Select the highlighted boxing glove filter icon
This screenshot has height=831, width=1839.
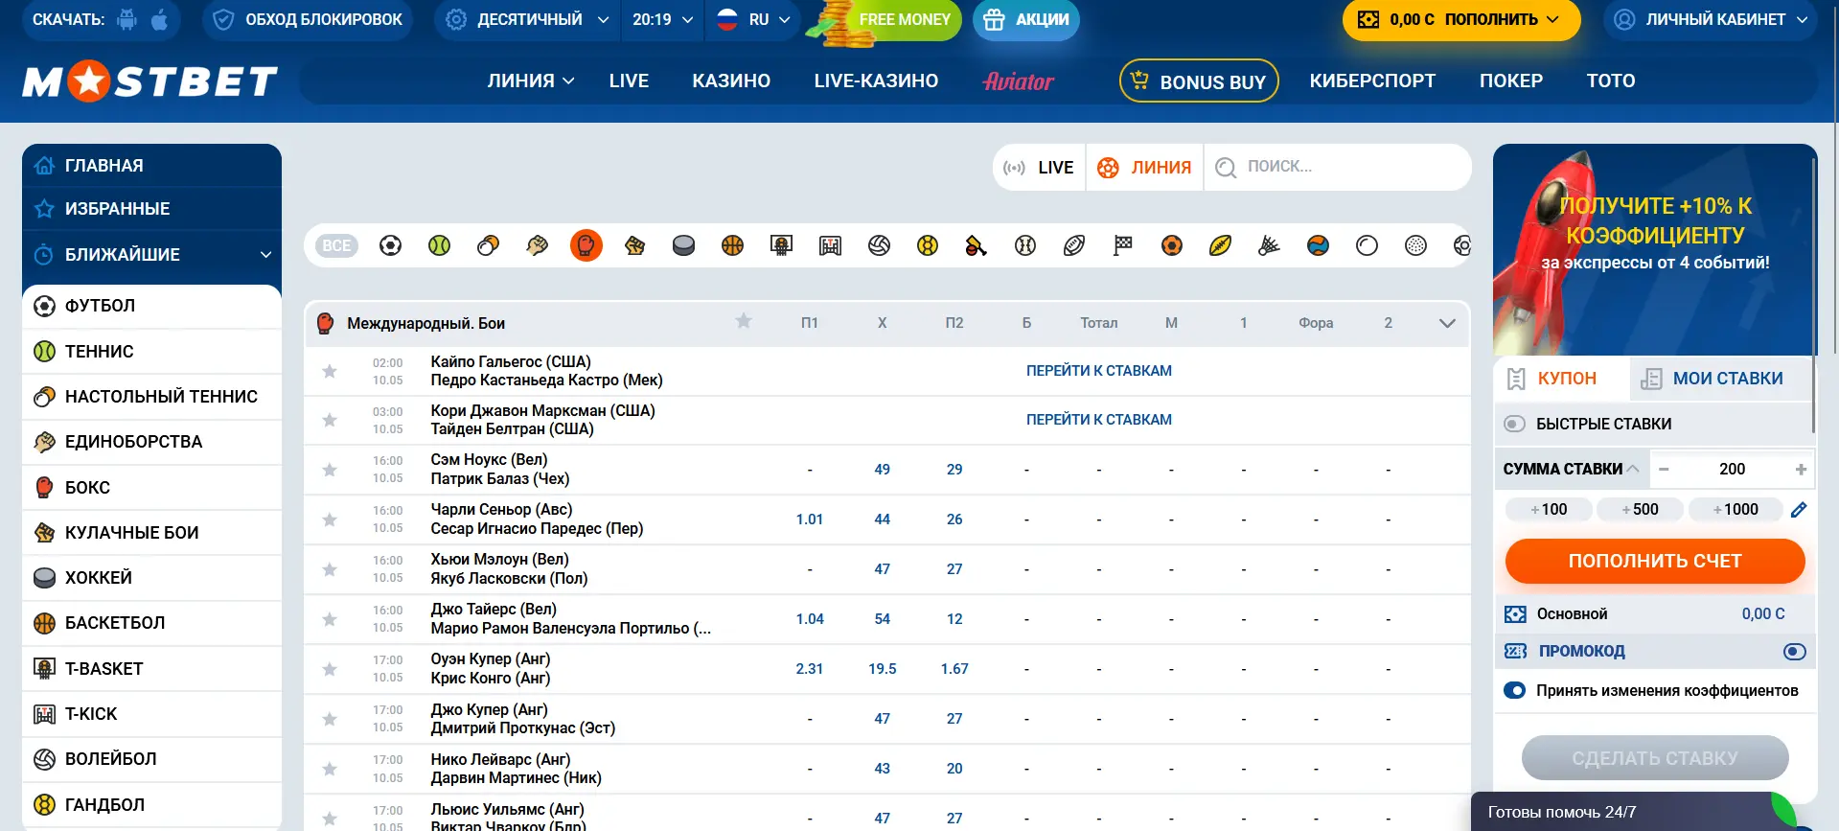point(586,245)
